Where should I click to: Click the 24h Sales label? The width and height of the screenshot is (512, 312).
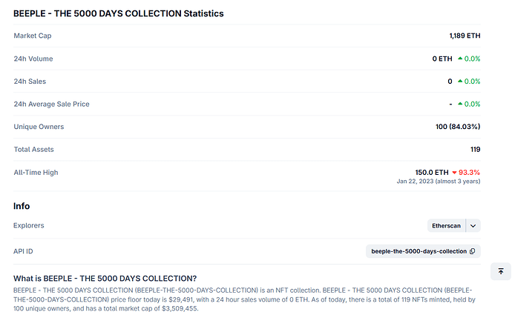(30, 82)
